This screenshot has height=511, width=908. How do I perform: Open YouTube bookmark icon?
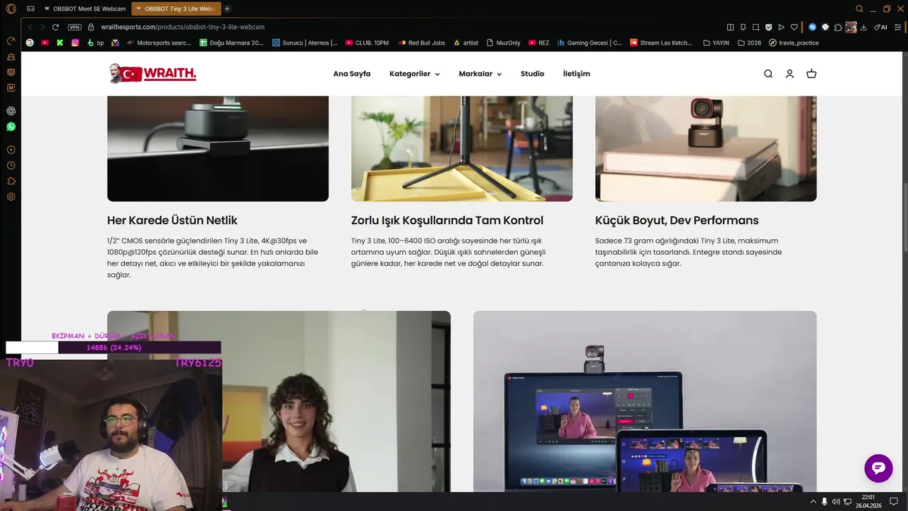click(45, 43)
